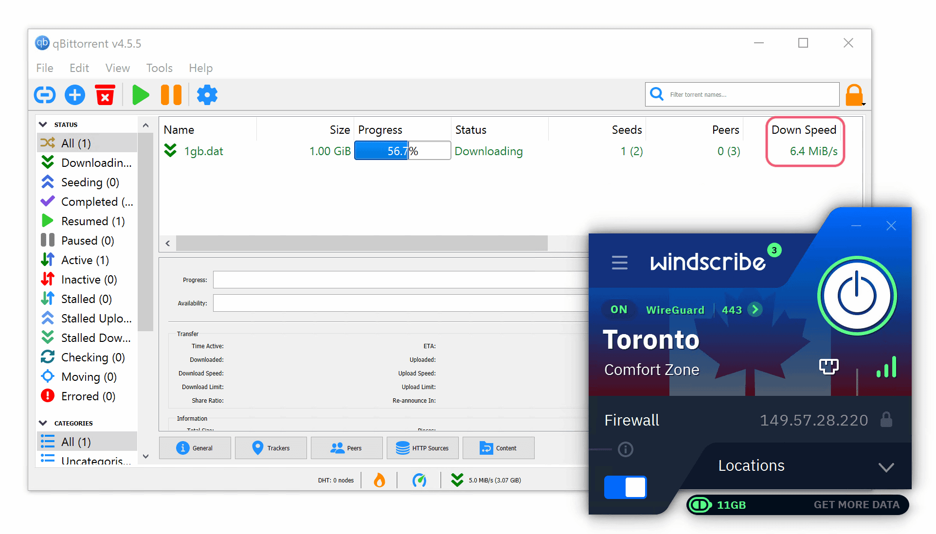Switch to the Content tab

click(499, 448)
